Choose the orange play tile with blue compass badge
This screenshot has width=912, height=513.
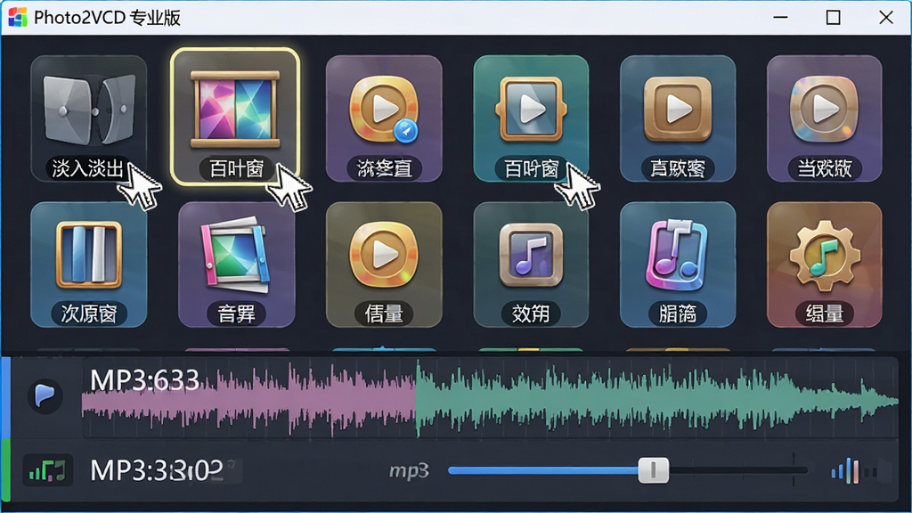coord(384,118)
